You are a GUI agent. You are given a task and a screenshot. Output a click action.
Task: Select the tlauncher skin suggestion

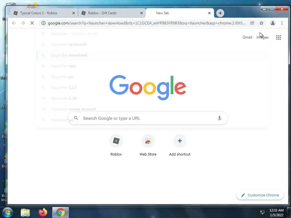pyautogui.click(x=152, y=66)
